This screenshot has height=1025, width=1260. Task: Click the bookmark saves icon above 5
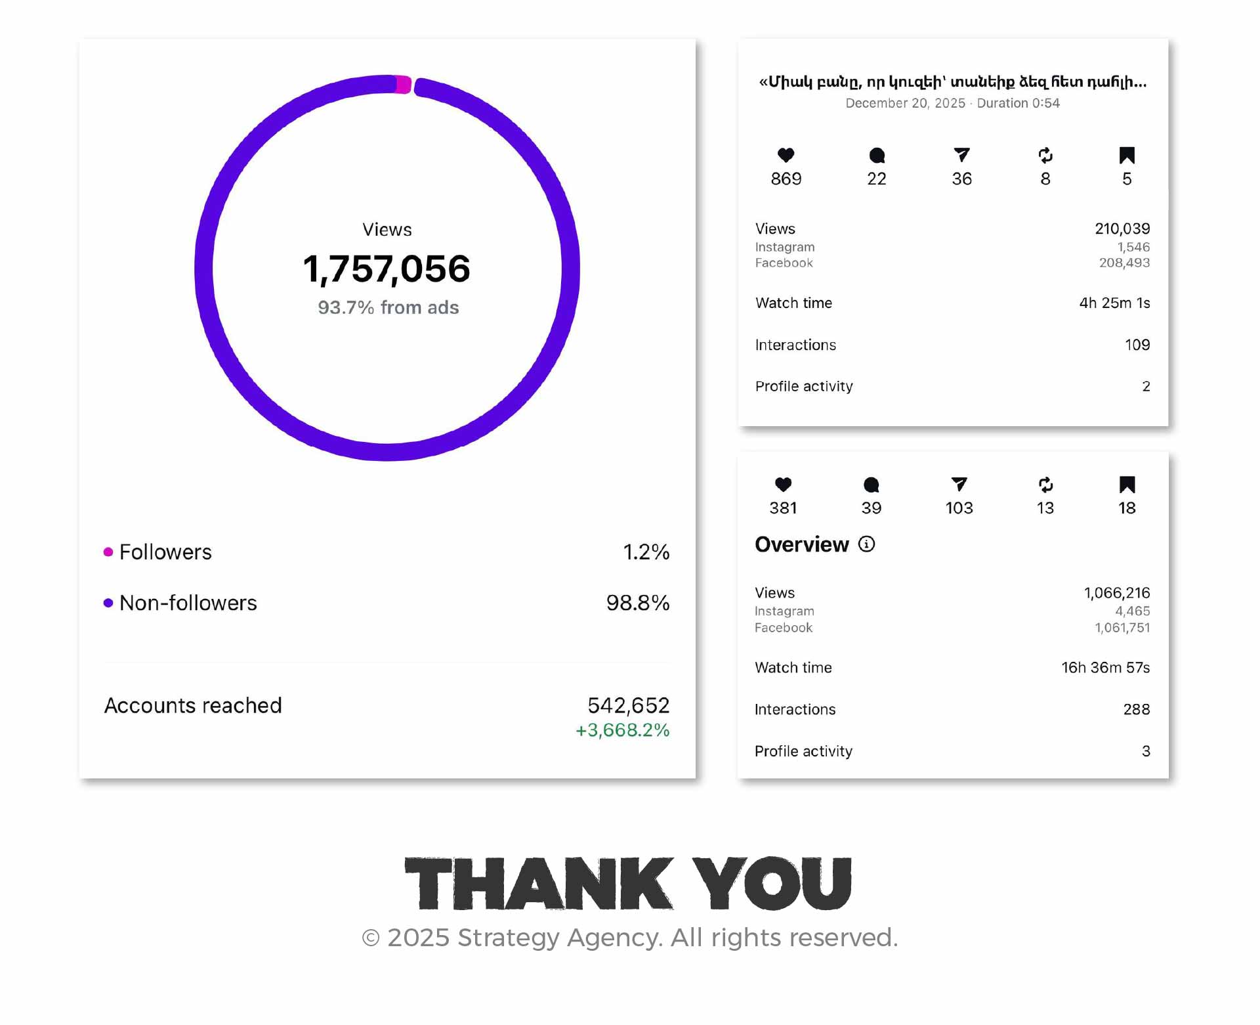pos(1127,156)
